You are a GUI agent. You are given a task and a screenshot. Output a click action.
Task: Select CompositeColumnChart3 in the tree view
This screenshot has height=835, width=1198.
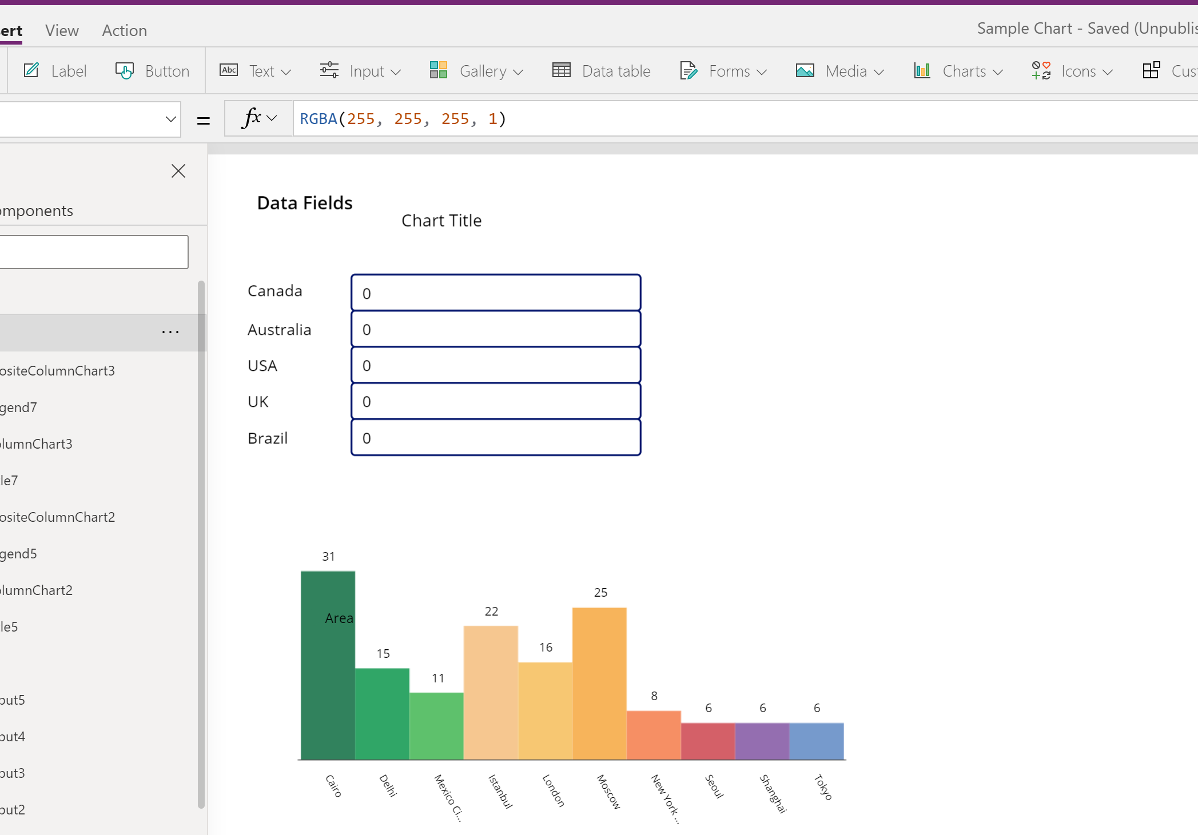(57, 370)
